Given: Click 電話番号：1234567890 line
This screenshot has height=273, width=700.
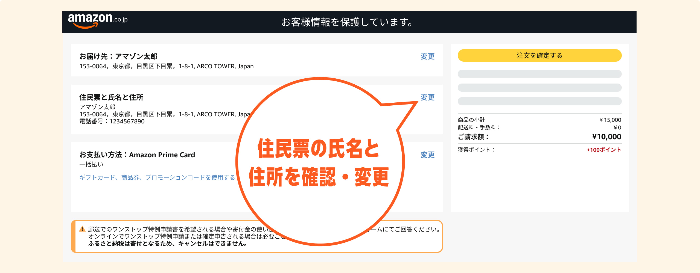Looking at the screenshot, I should pos(112,121).
